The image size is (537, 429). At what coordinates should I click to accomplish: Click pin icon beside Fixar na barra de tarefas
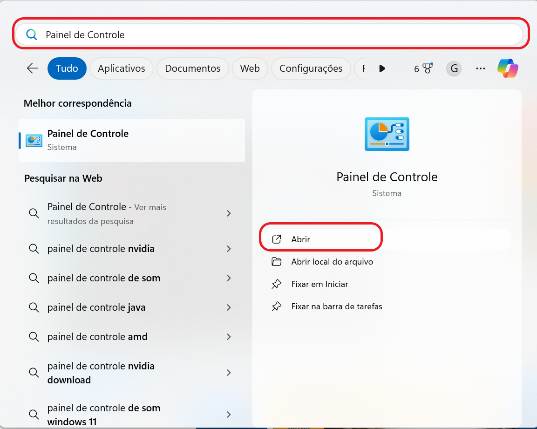tap(276, 306)
